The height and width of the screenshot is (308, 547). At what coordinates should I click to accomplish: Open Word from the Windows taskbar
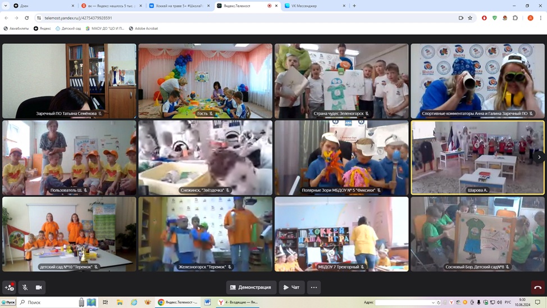tap(207, 302)
